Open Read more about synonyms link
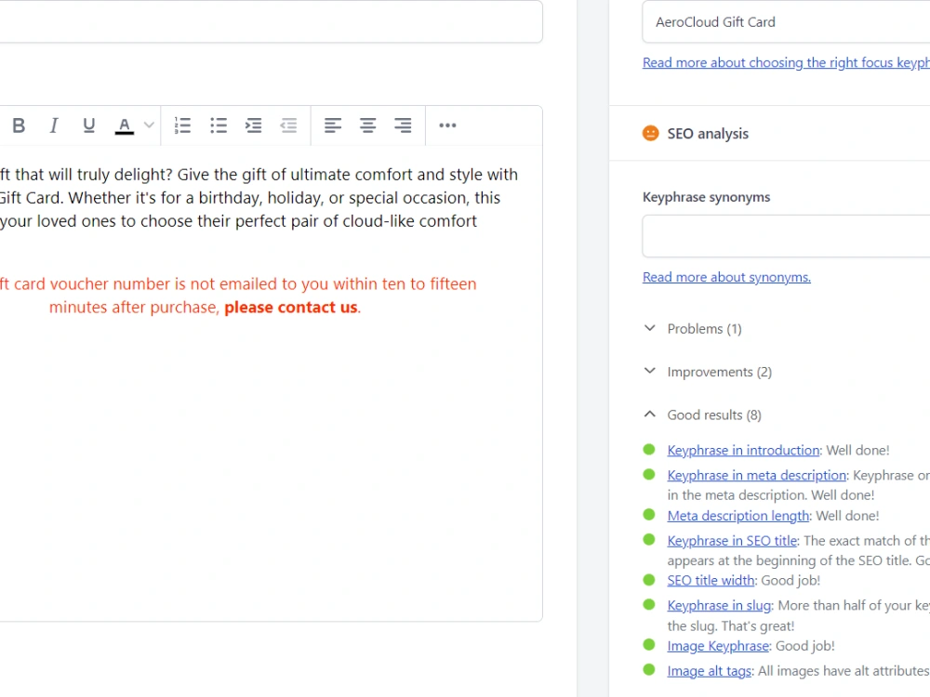This screenshot has width=930, height=697. pos(726,277)
